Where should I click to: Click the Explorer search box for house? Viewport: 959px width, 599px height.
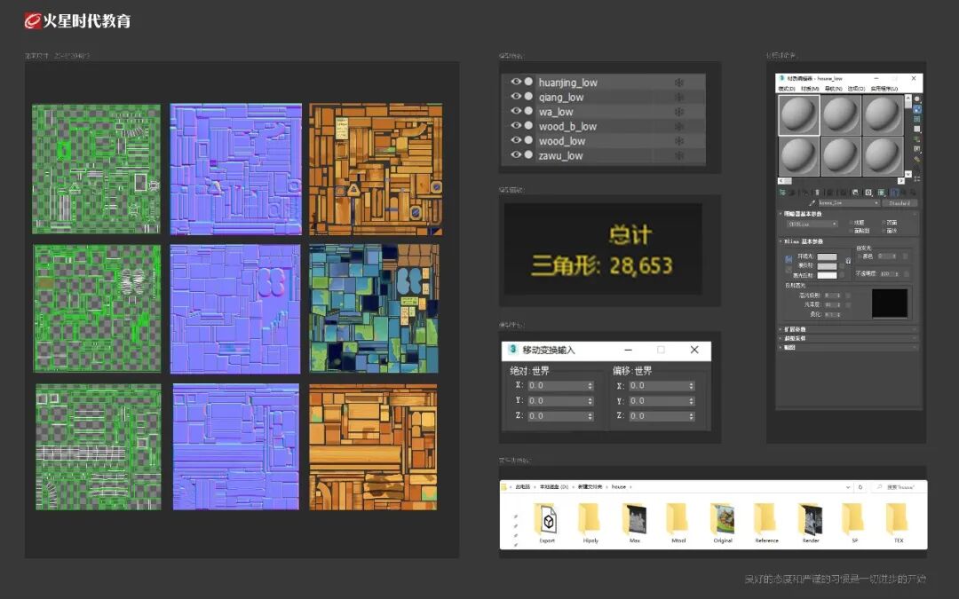(899, 487)
